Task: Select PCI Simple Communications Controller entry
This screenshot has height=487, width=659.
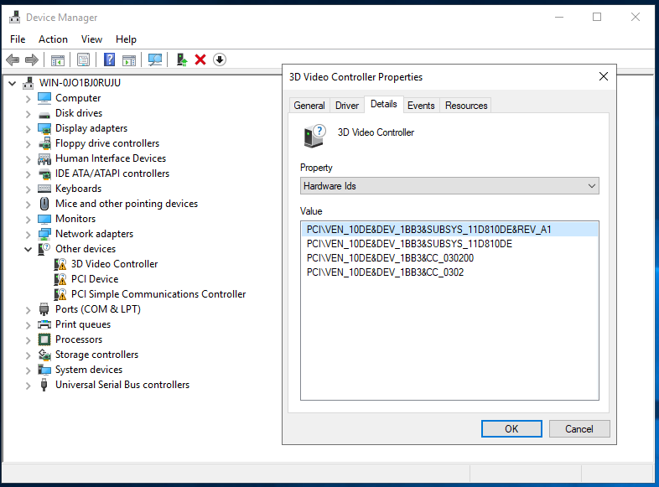Action: pyautogui.click(x=158, y=294)
